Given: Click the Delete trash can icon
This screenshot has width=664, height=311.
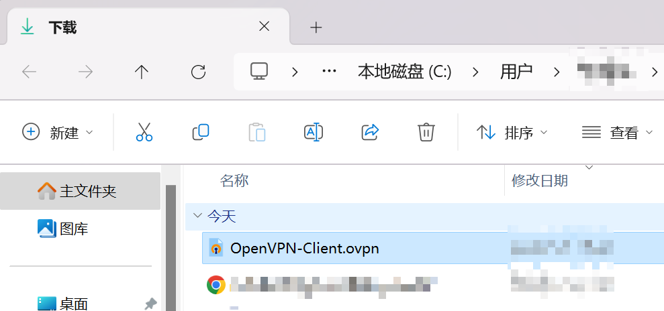Looking at the screenshot, I should [426, 132].
